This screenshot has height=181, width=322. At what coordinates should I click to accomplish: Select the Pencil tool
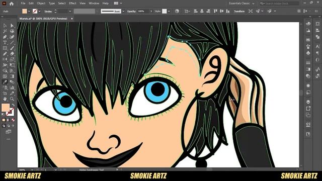click(5, 54)
